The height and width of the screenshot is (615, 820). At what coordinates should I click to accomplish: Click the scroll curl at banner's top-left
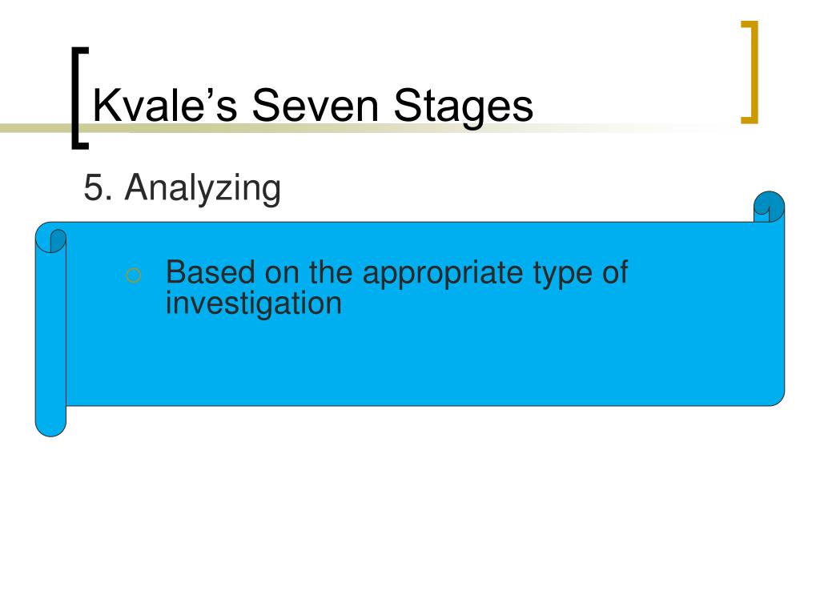[x=51, y=238]
